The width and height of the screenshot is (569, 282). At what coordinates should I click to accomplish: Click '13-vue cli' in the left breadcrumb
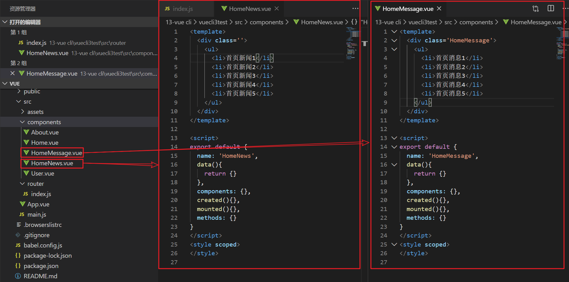point(178,22)
